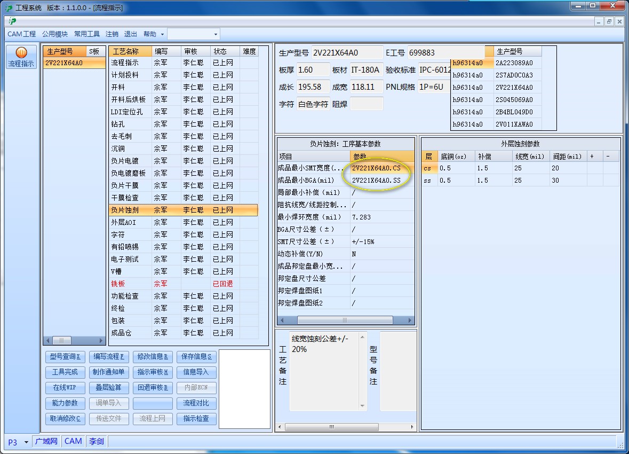Click the cs layer row in 外层蚀刻参数
Viewport: 629px width, 454px height.
click(520, 168)
